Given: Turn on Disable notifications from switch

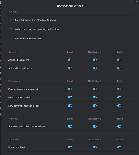Looking at the screenshot, I should tap(11, 39).
